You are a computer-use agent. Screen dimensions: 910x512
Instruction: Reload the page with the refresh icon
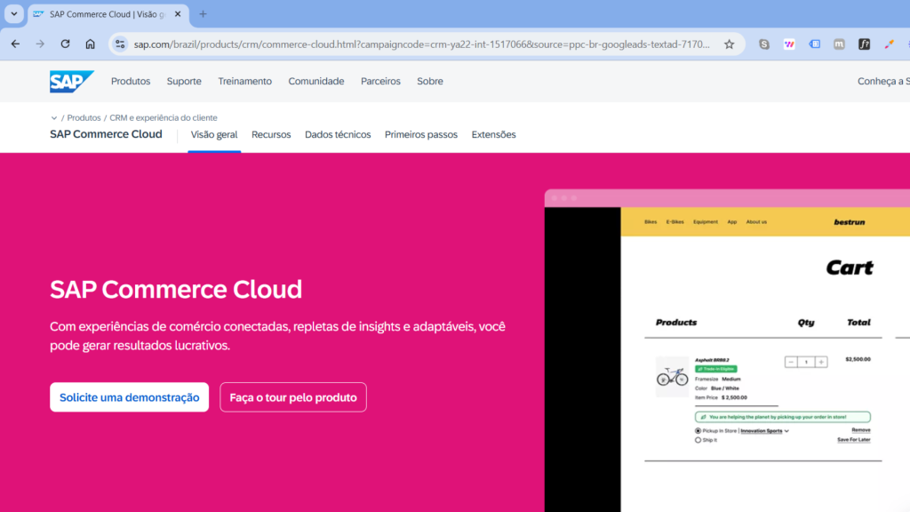(x=65, y=44)
